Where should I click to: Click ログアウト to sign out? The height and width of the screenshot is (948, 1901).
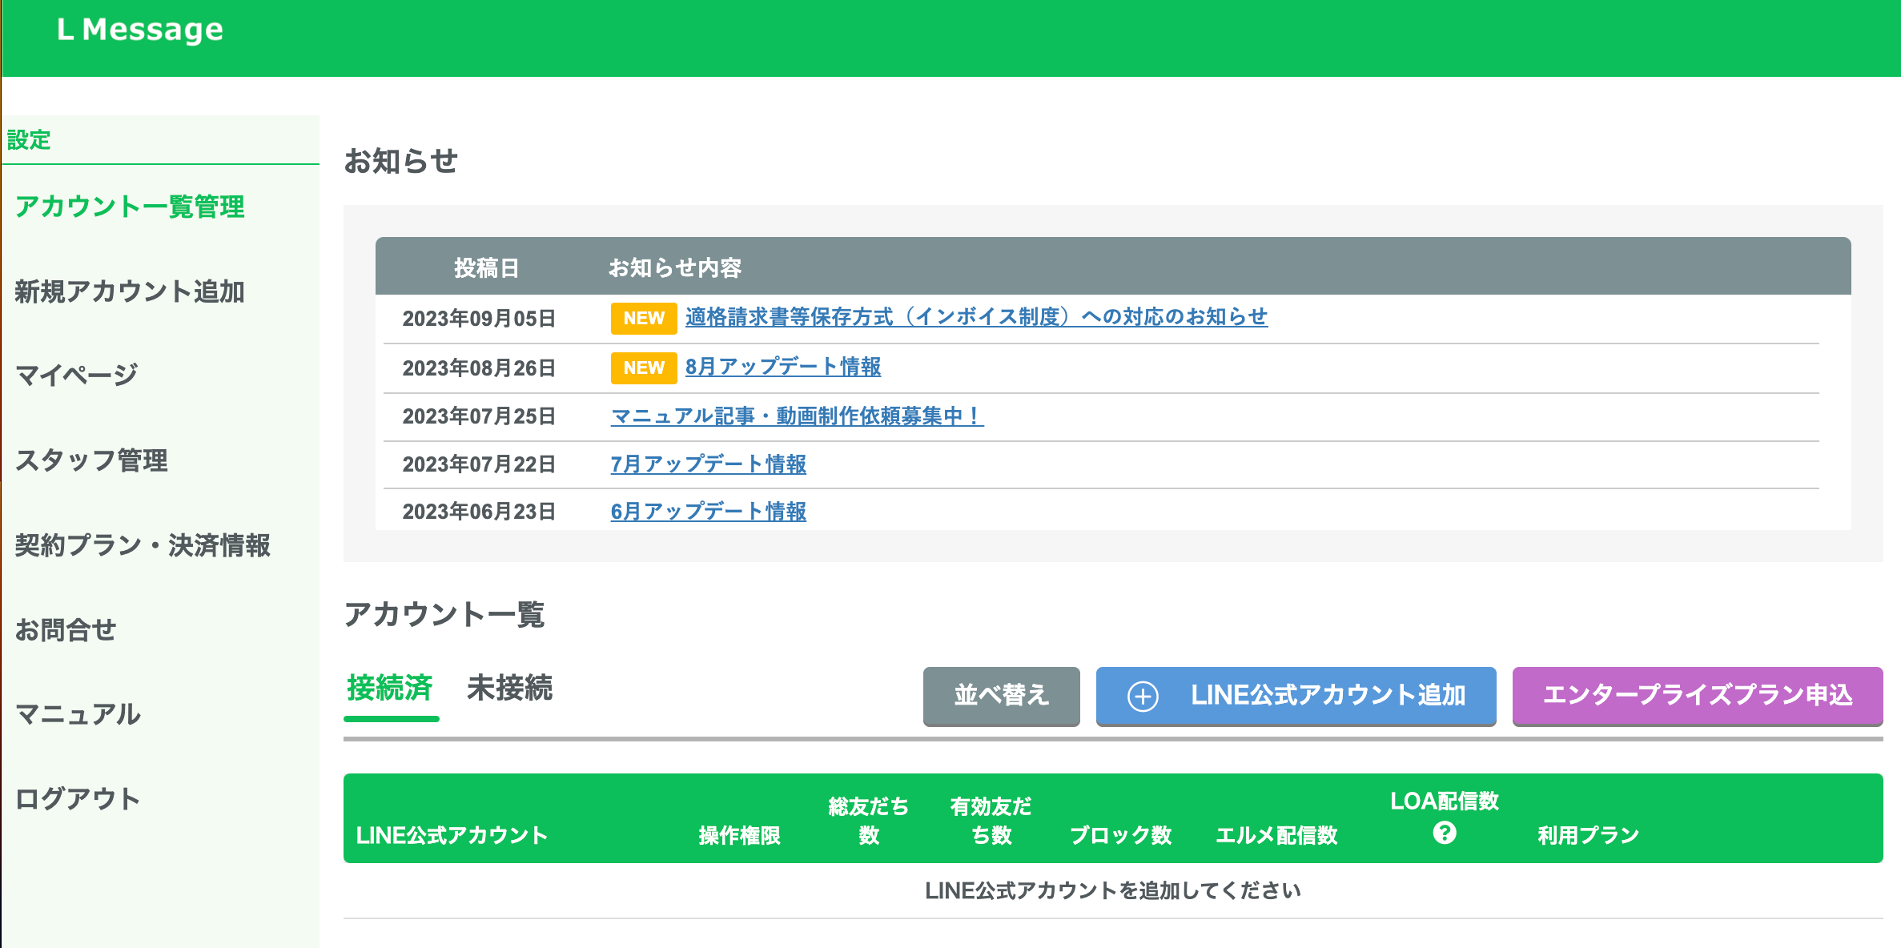coord(78,799)
